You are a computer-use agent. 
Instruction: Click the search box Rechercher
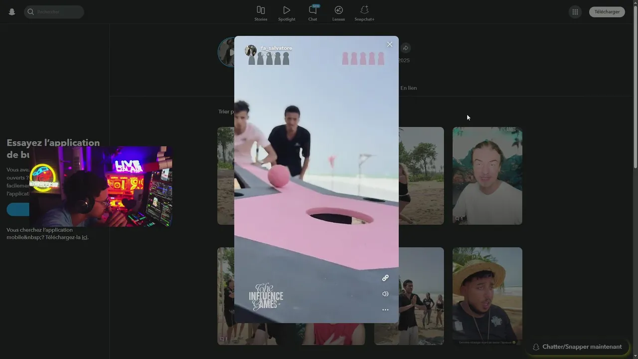click(54, 12)
